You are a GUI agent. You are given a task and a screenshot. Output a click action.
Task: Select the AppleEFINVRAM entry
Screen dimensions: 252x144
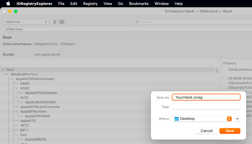(x=37, y=116)
